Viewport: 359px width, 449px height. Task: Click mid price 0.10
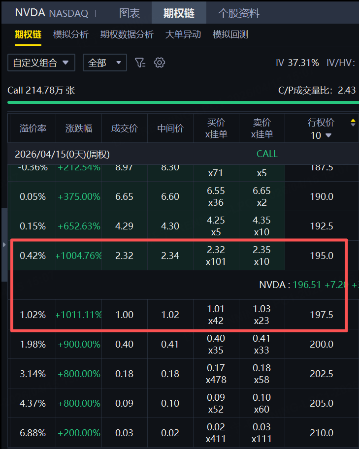pos(170,403)
